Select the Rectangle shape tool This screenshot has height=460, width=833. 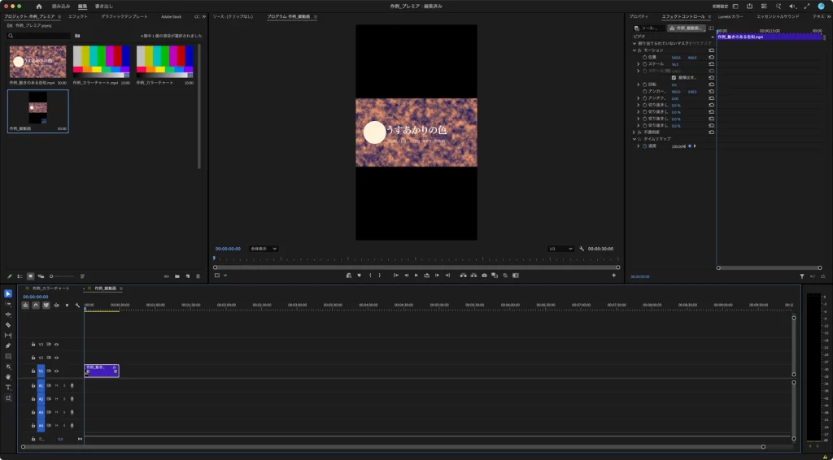tap(8, 357)
